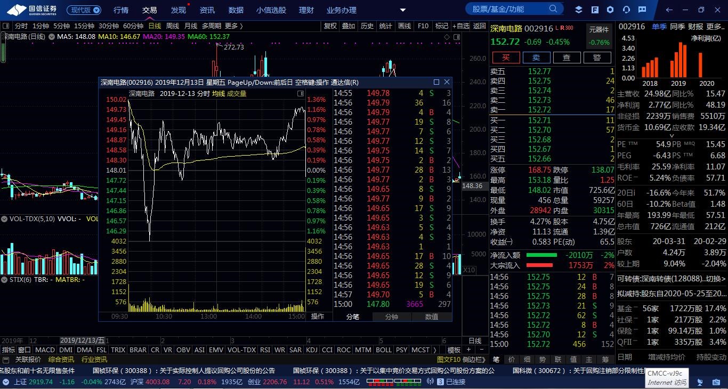The width and height of the screenshot is (728, 389).
Task: Open the 操作 menu in intraday popup
Action: tap(318, 316)
